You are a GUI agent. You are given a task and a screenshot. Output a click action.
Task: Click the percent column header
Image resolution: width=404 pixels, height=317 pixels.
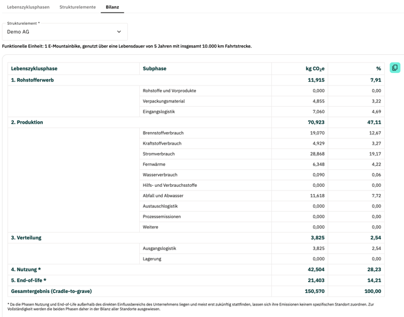click(378, 69)
